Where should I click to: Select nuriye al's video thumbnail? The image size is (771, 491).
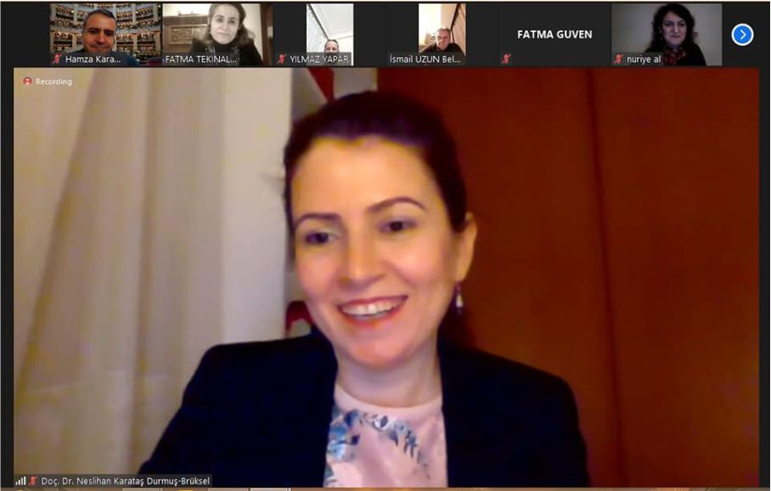coord(667,35)
